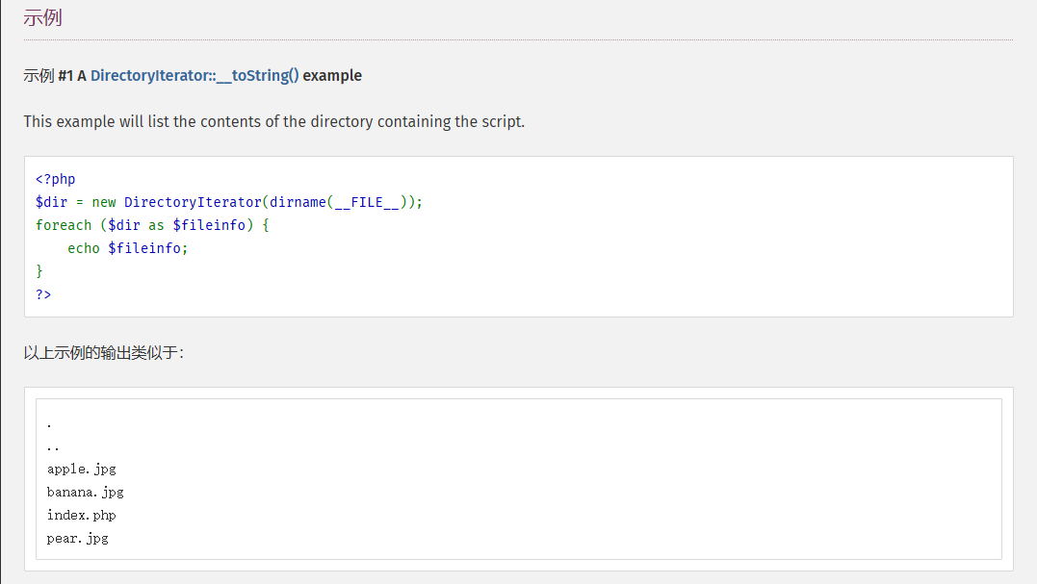Click the single dot output line

[x=49, y=423]
